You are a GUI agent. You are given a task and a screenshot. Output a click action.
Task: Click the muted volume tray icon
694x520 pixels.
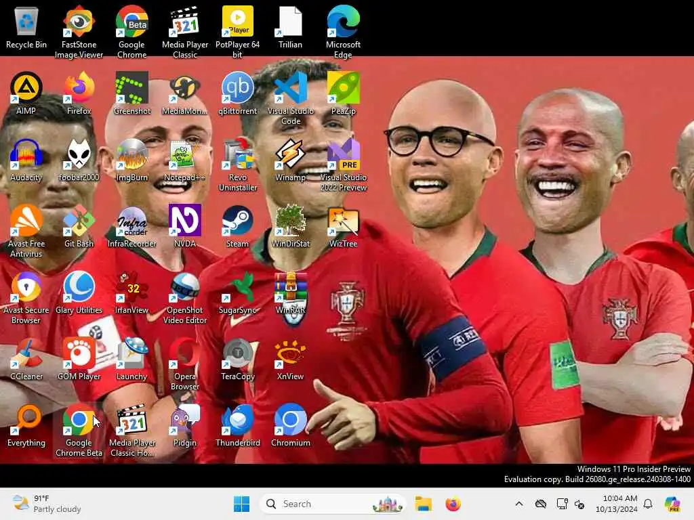[x=580, y=504]
